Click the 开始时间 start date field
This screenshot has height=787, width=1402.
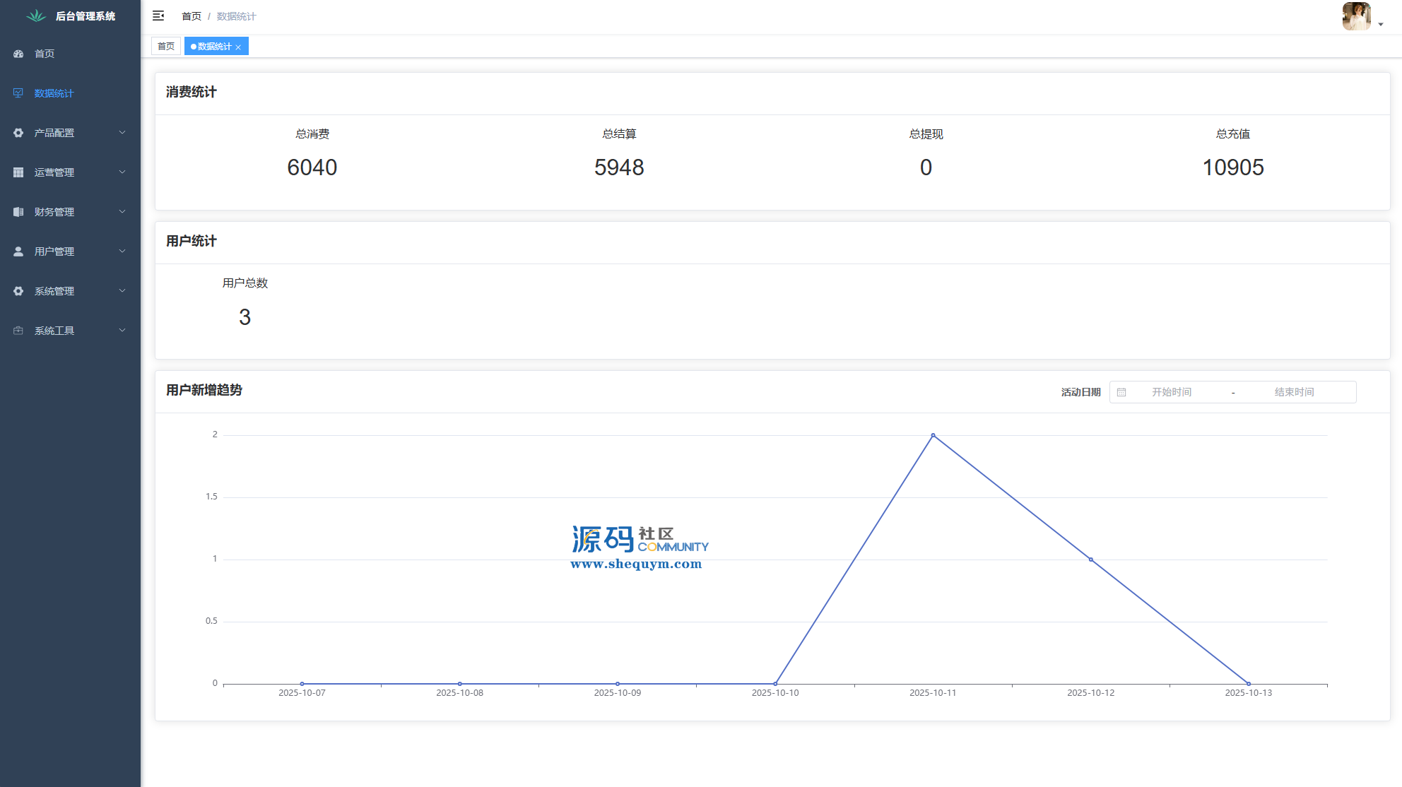pyautogui.click(x=1172, y=392)
